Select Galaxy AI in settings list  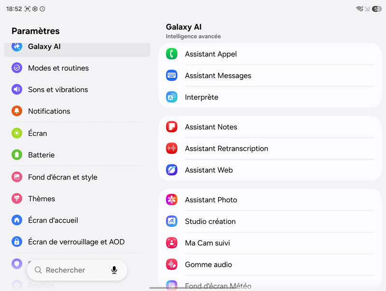point(77,50)
